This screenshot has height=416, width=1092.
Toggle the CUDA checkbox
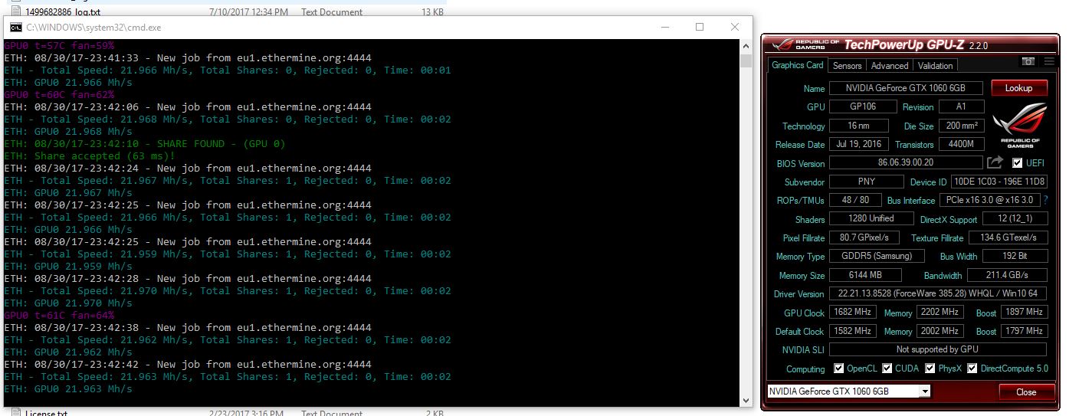pyautogui.click(x=887, y=369)
